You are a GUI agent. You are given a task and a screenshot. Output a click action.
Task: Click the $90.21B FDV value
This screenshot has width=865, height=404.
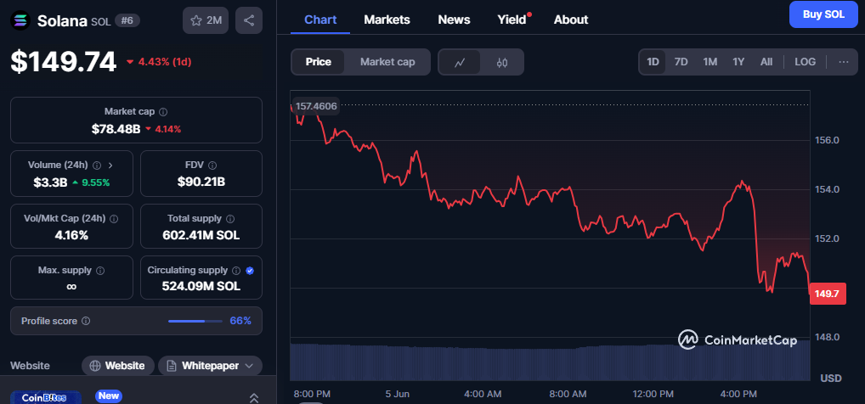click(x=201, y=182)
